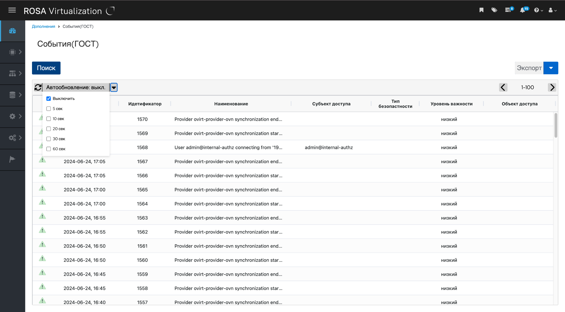Click the flag events sidebar icon
Image resolution: width=565 pixels, height=312 pixels.
12,159
